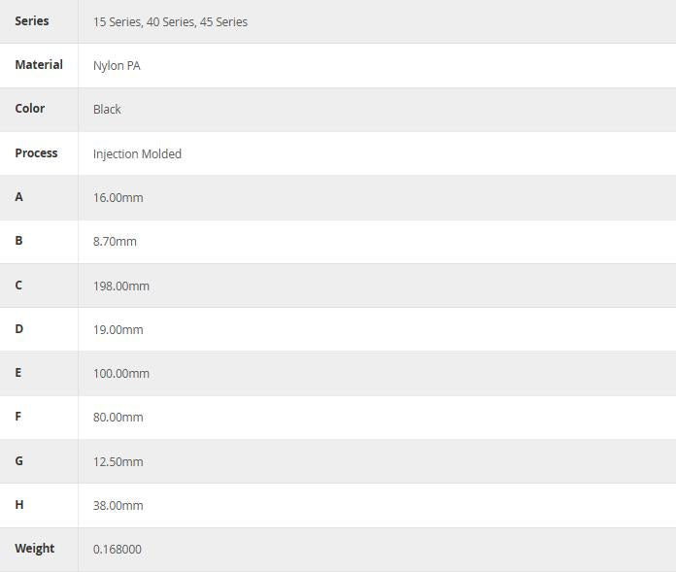Select the 100.00mm value in row E
This screenshot has width=676, height=572.
click(121, 373)
